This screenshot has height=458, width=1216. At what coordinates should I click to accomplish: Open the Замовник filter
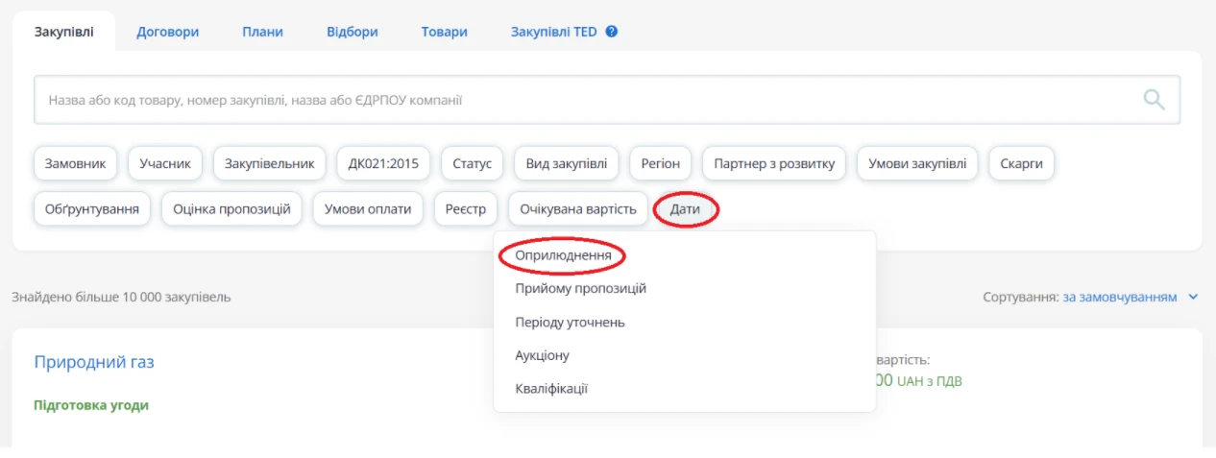pos(76,163)
